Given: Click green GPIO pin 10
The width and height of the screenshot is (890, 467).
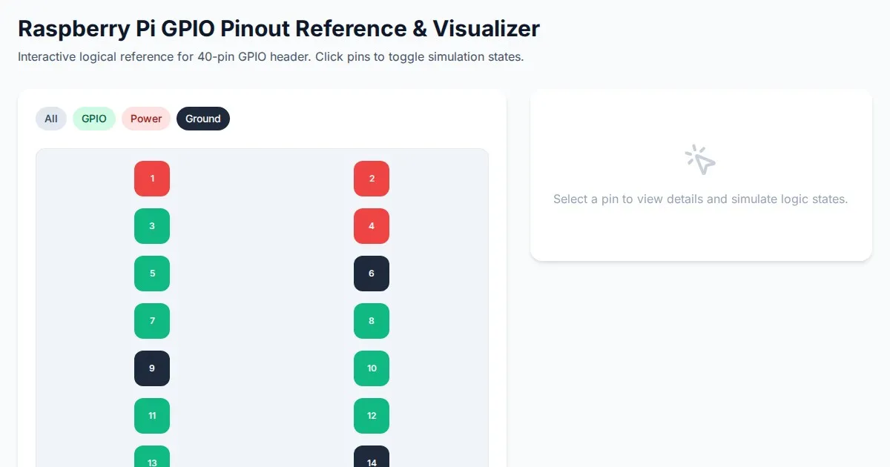Looking at the screenshot, I should click(372, 368).
